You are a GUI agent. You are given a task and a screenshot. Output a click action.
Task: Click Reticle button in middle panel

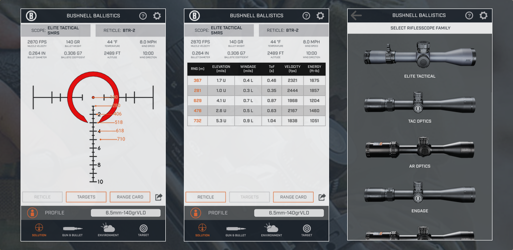[x=205, y=197]
